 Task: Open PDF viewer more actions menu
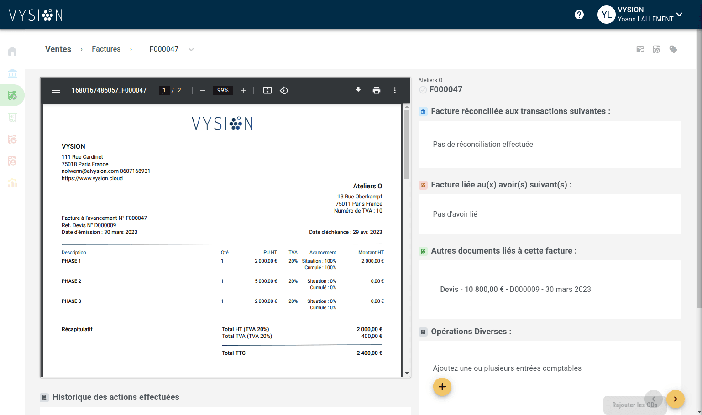coord(395,90)
